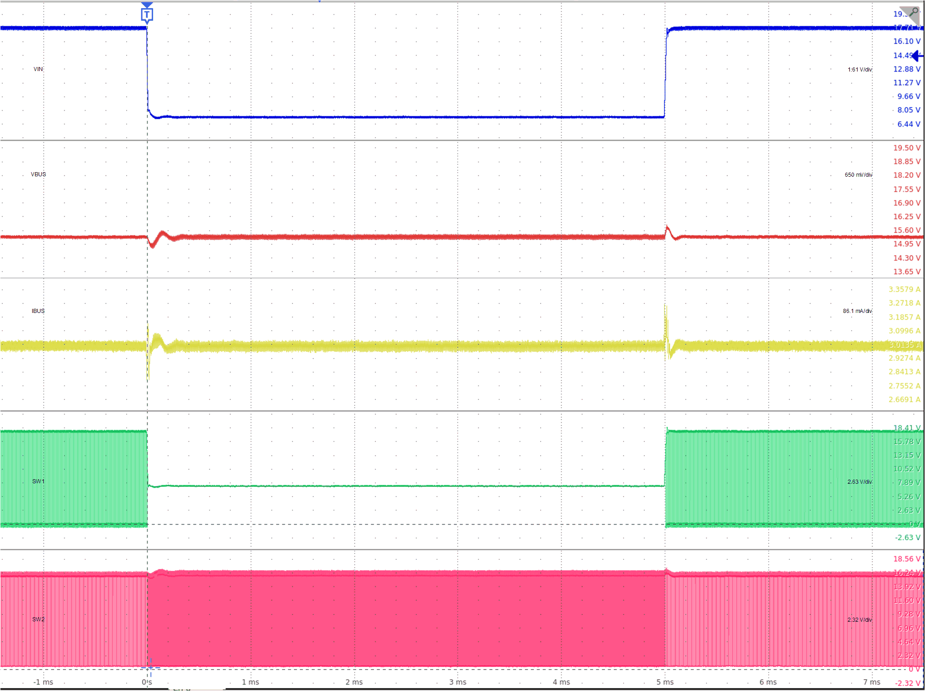Click the 1.61 V/div scale label
This screenshot has width=925, height=691.
860,70
